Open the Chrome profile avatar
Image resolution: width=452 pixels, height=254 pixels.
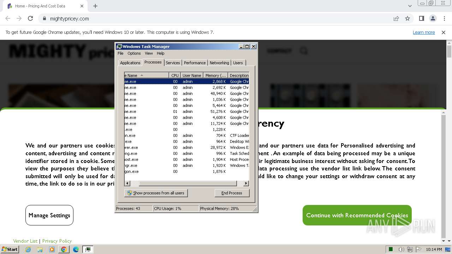(x=433, y=18)
